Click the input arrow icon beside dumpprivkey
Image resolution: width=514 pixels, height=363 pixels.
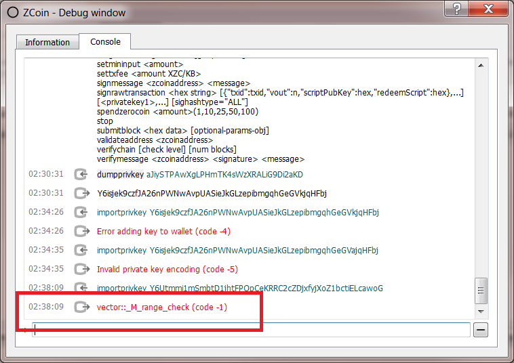click(81, 174)
